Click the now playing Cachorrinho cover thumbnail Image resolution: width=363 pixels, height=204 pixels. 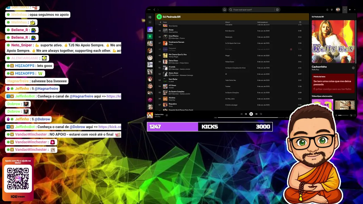tap(150, 115)
